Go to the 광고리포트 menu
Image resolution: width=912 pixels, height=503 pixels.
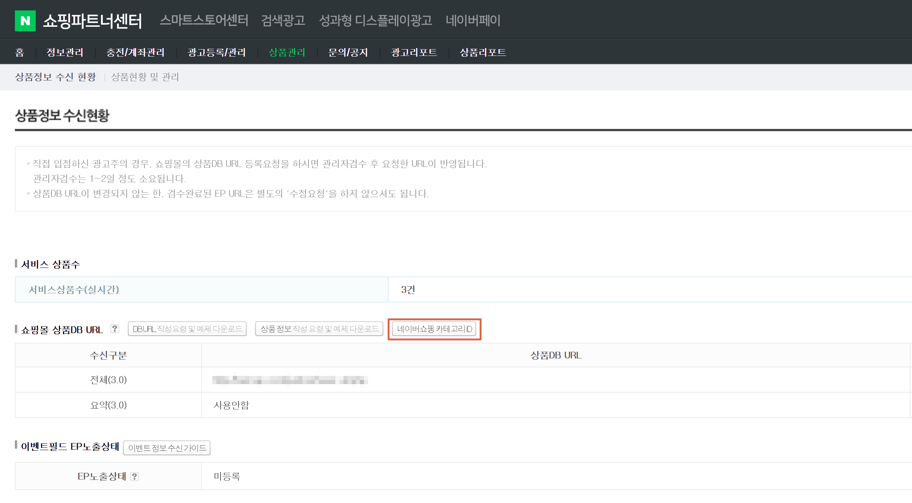pos(414,52)
